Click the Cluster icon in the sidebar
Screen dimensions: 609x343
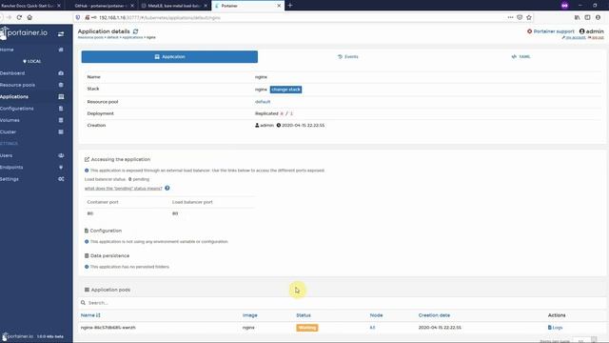61,131
